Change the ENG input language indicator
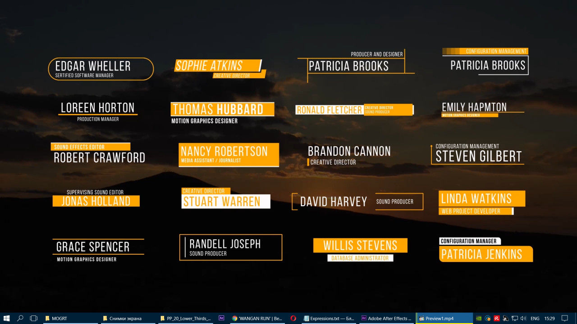Screen dimensions: 577x324 pos(535,318)
